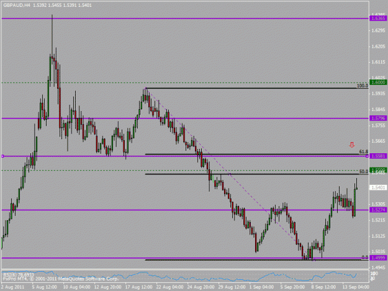Click the 1.6000 green price label
388x291 pixels.
point(378,82)
